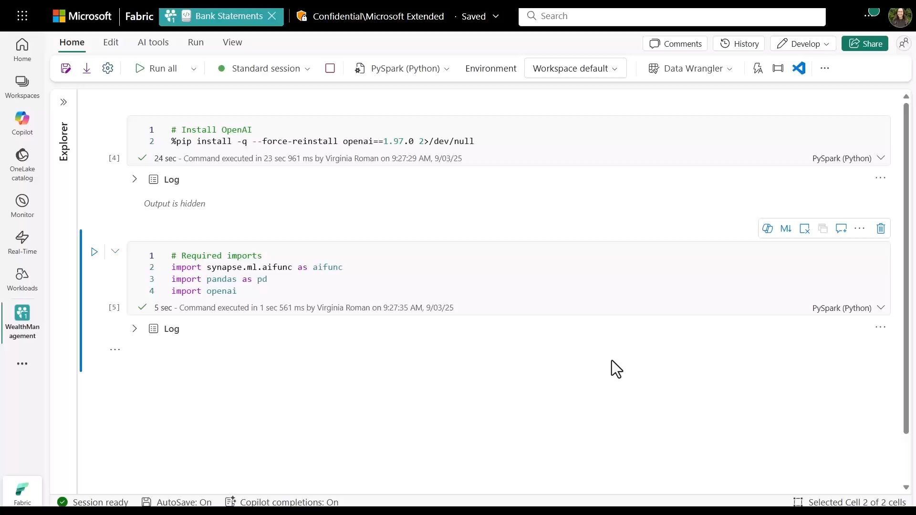Image resolution: width=916 pixels, height=515 pixels.
Task: Expand Log under first cell
Action: click(x=135, y=179)
